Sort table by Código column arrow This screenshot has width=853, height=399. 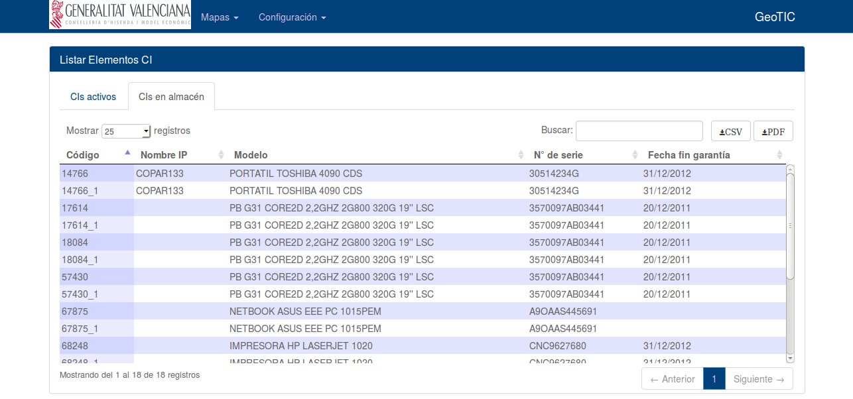point(127,154)
